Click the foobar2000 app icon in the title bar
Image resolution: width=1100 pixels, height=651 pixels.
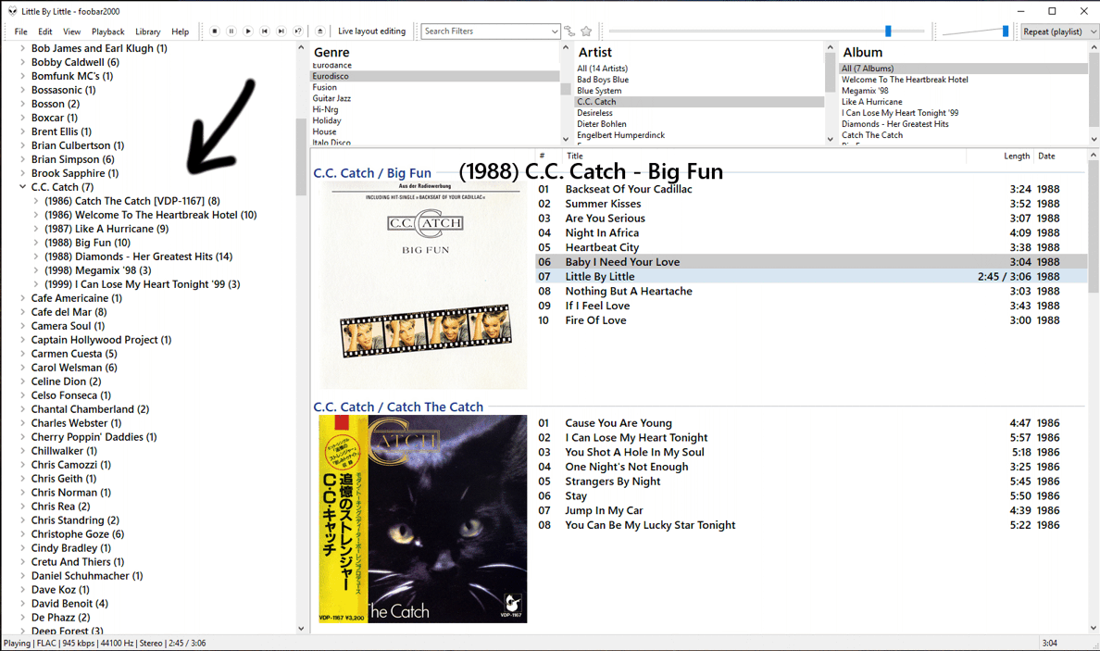coord(12,11)
